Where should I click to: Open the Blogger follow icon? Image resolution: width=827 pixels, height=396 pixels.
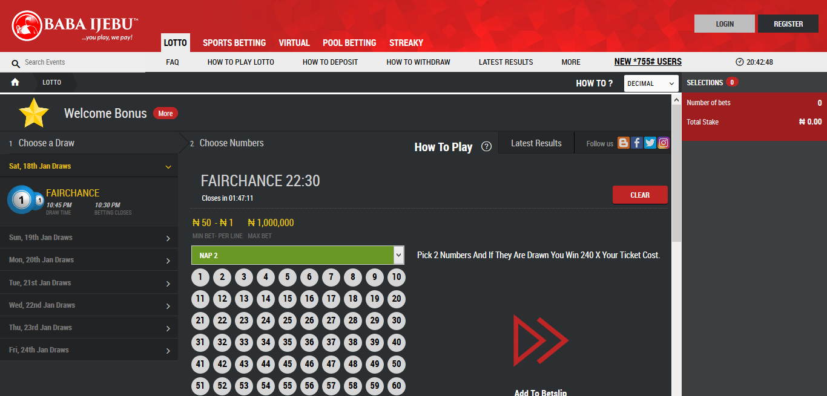point(624,143)
